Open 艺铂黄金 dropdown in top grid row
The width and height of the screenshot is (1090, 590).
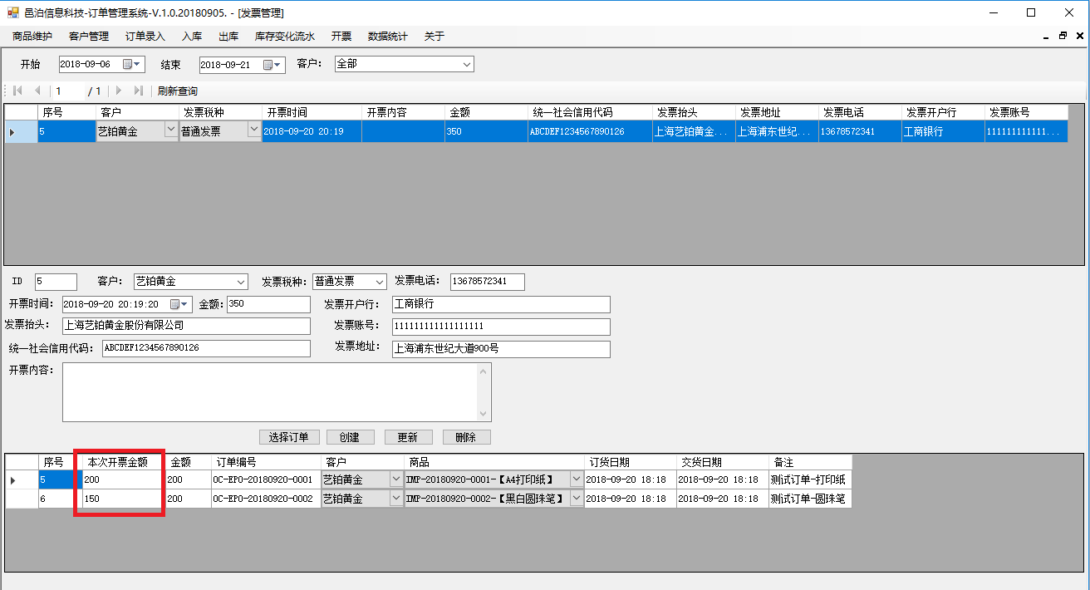(171, 130)
